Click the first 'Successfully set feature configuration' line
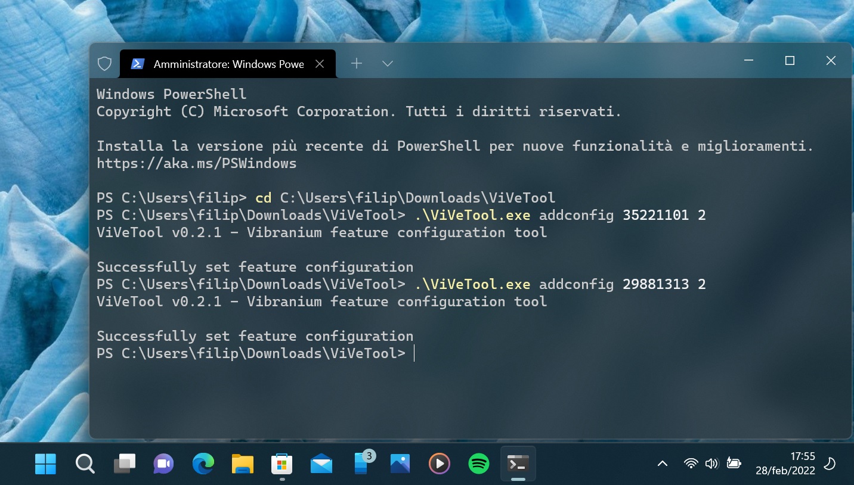This screenshot has height=485, width=854. pos(255,267)
